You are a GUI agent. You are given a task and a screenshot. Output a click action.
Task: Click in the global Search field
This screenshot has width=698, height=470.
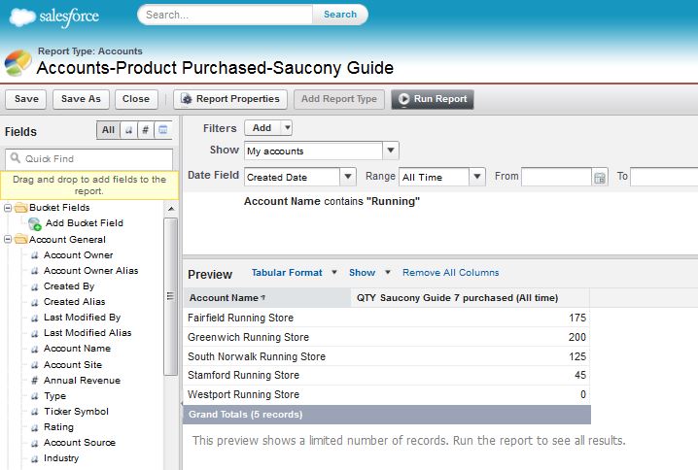(225, 15)
